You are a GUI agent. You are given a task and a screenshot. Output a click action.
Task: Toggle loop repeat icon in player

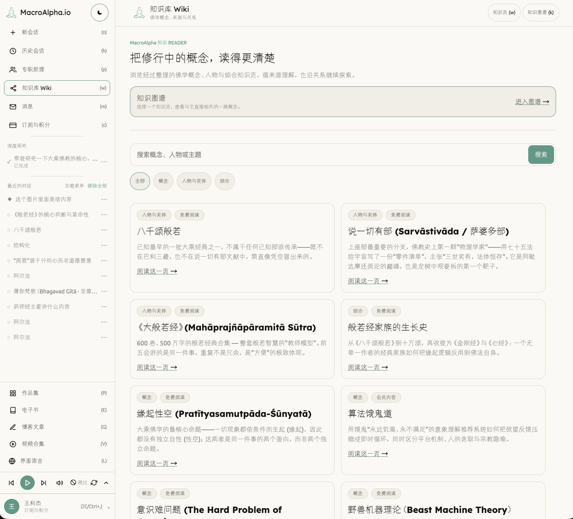coord(94,483)
